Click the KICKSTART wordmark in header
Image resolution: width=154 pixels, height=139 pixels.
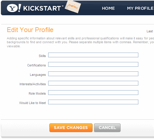coord(42,8)
